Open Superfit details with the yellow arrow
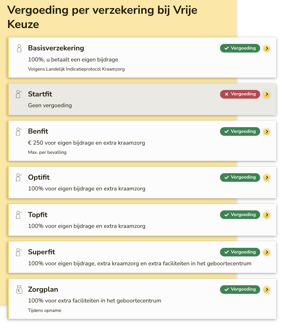Screen dimensions: 282x327 pyautogui.click(x=266, y=252)
